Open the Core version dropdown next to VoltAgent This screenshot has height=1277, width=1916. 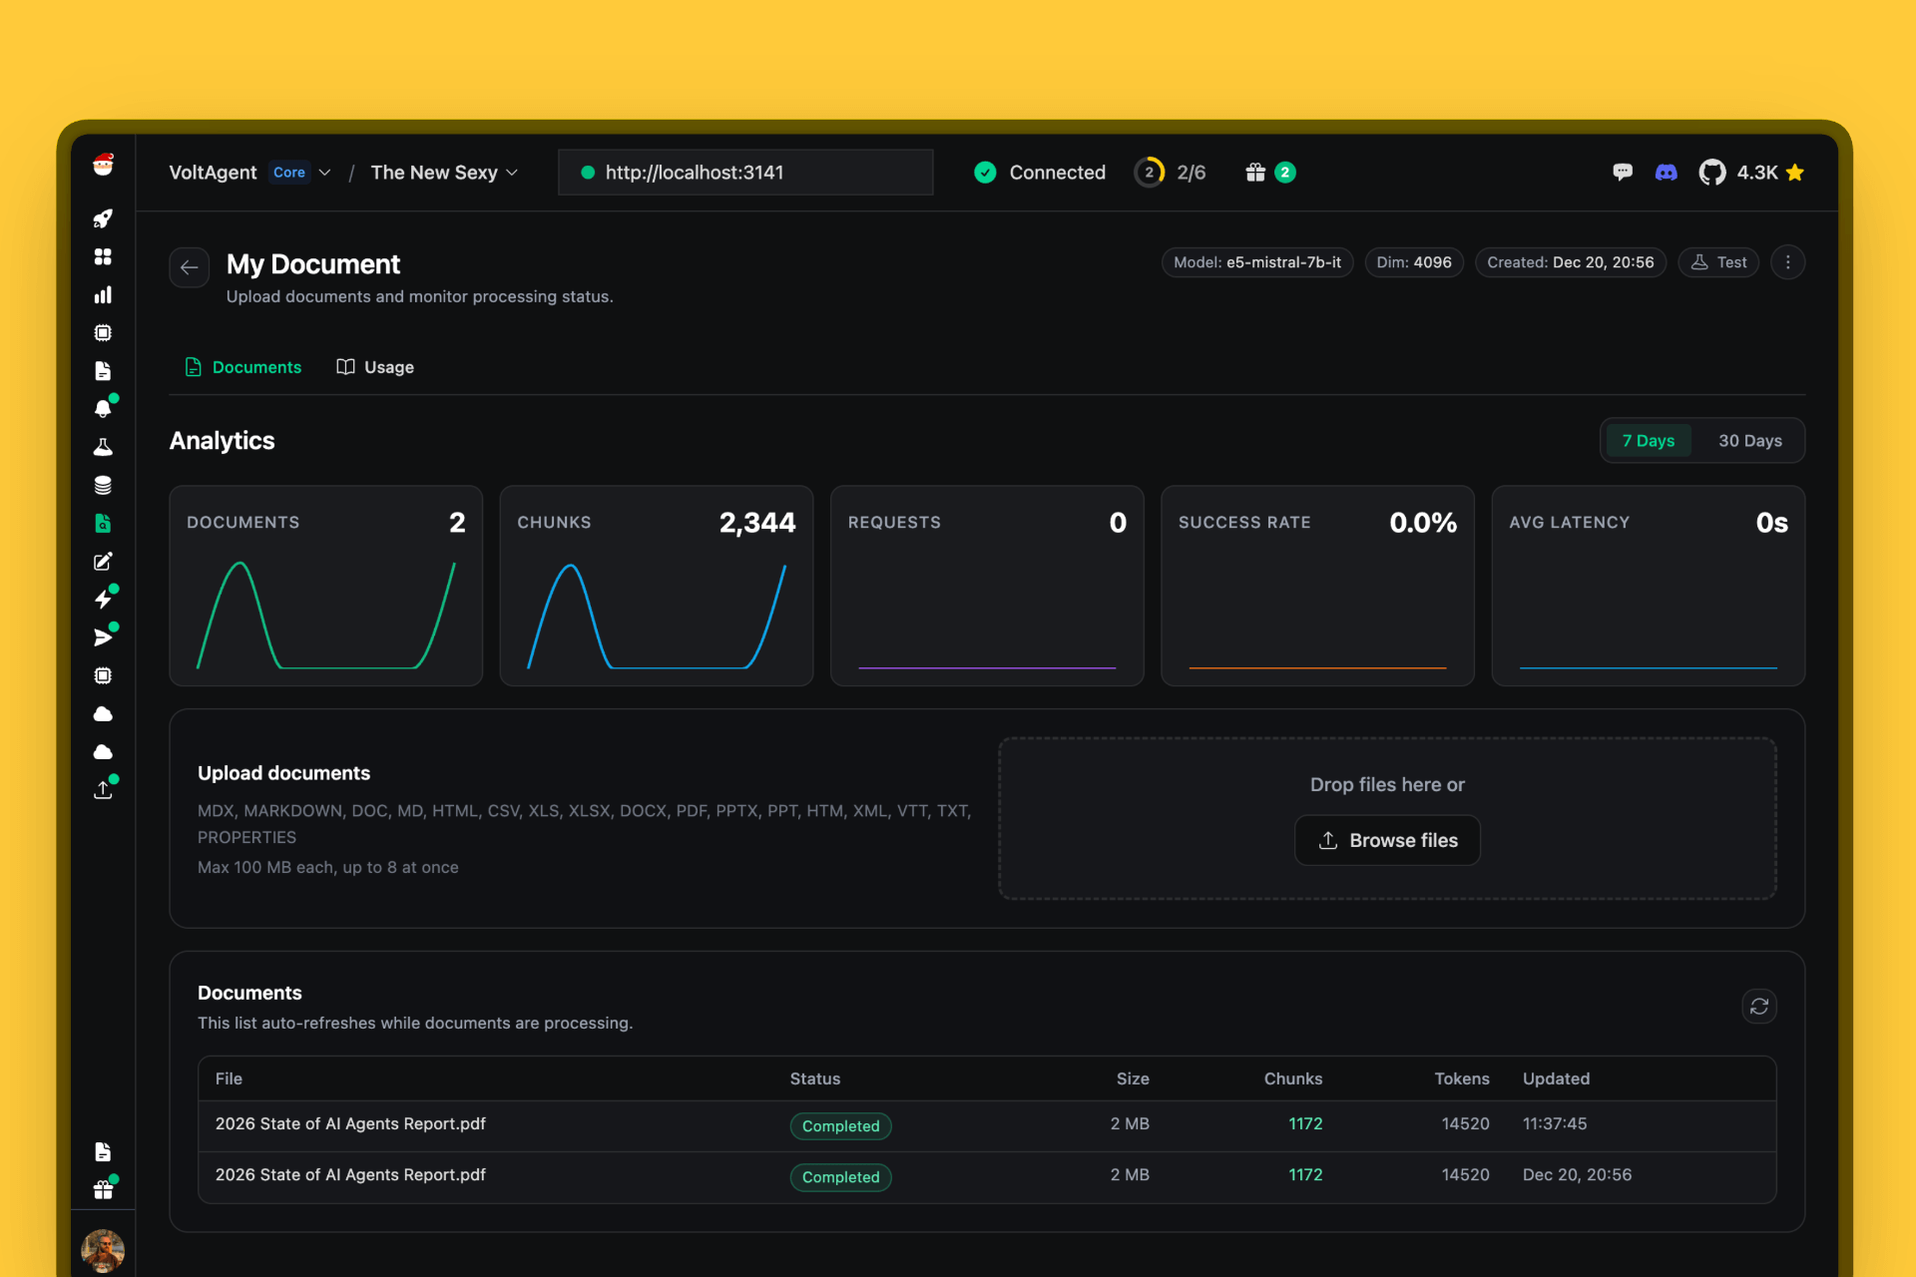[x=299, y=172]
